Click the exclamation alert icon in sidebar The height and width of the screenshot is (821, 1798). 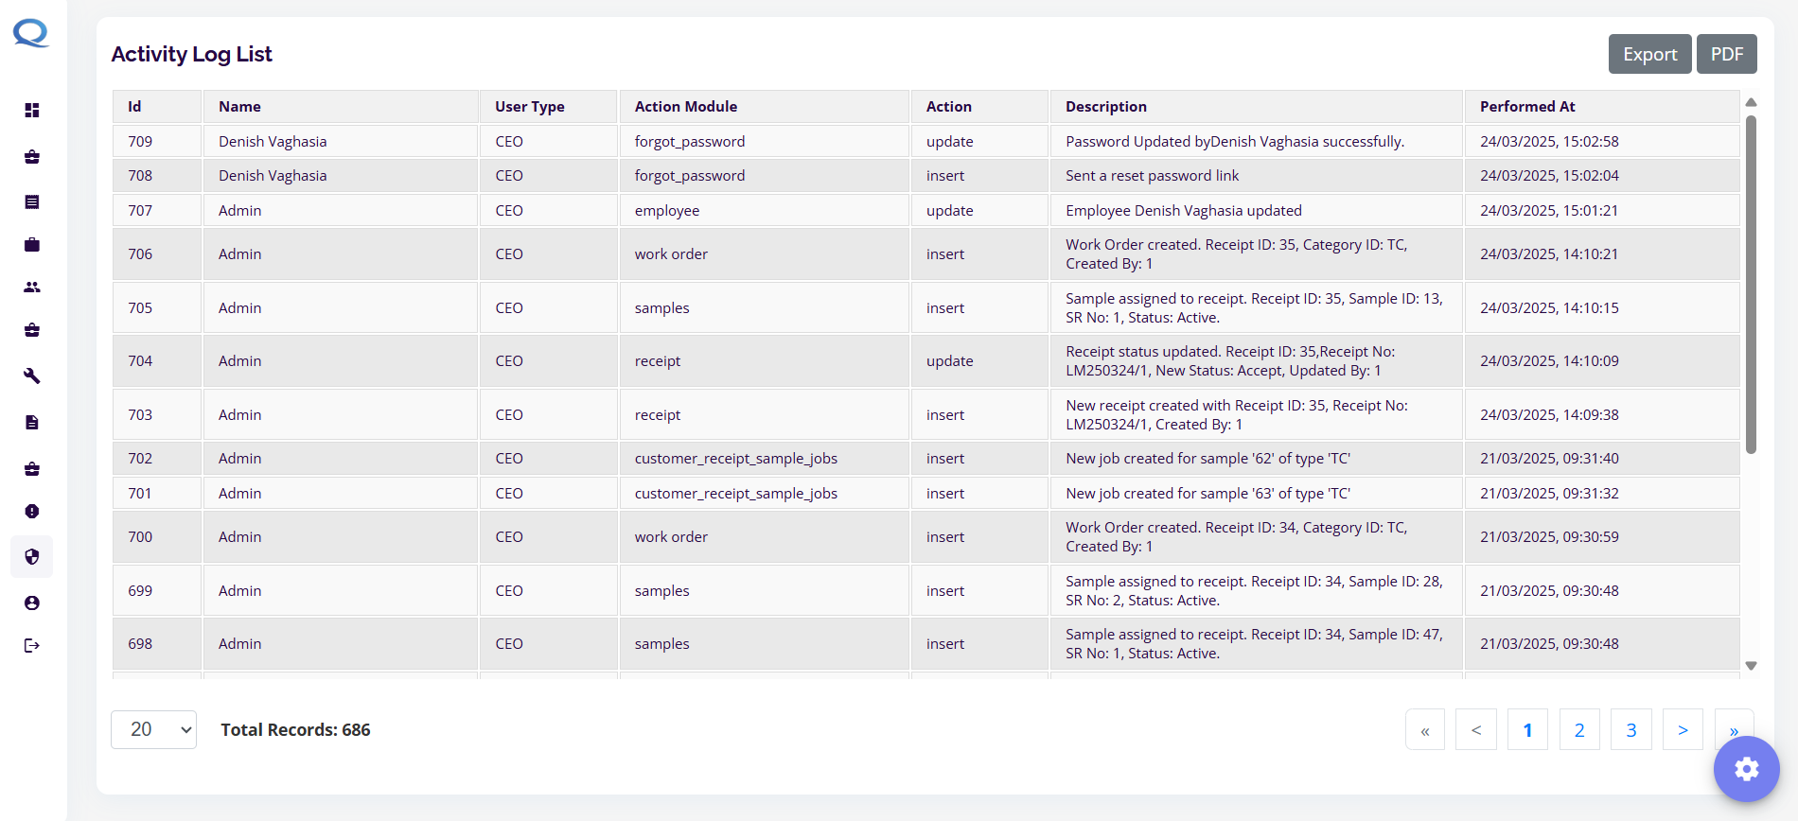click(32, 512)
